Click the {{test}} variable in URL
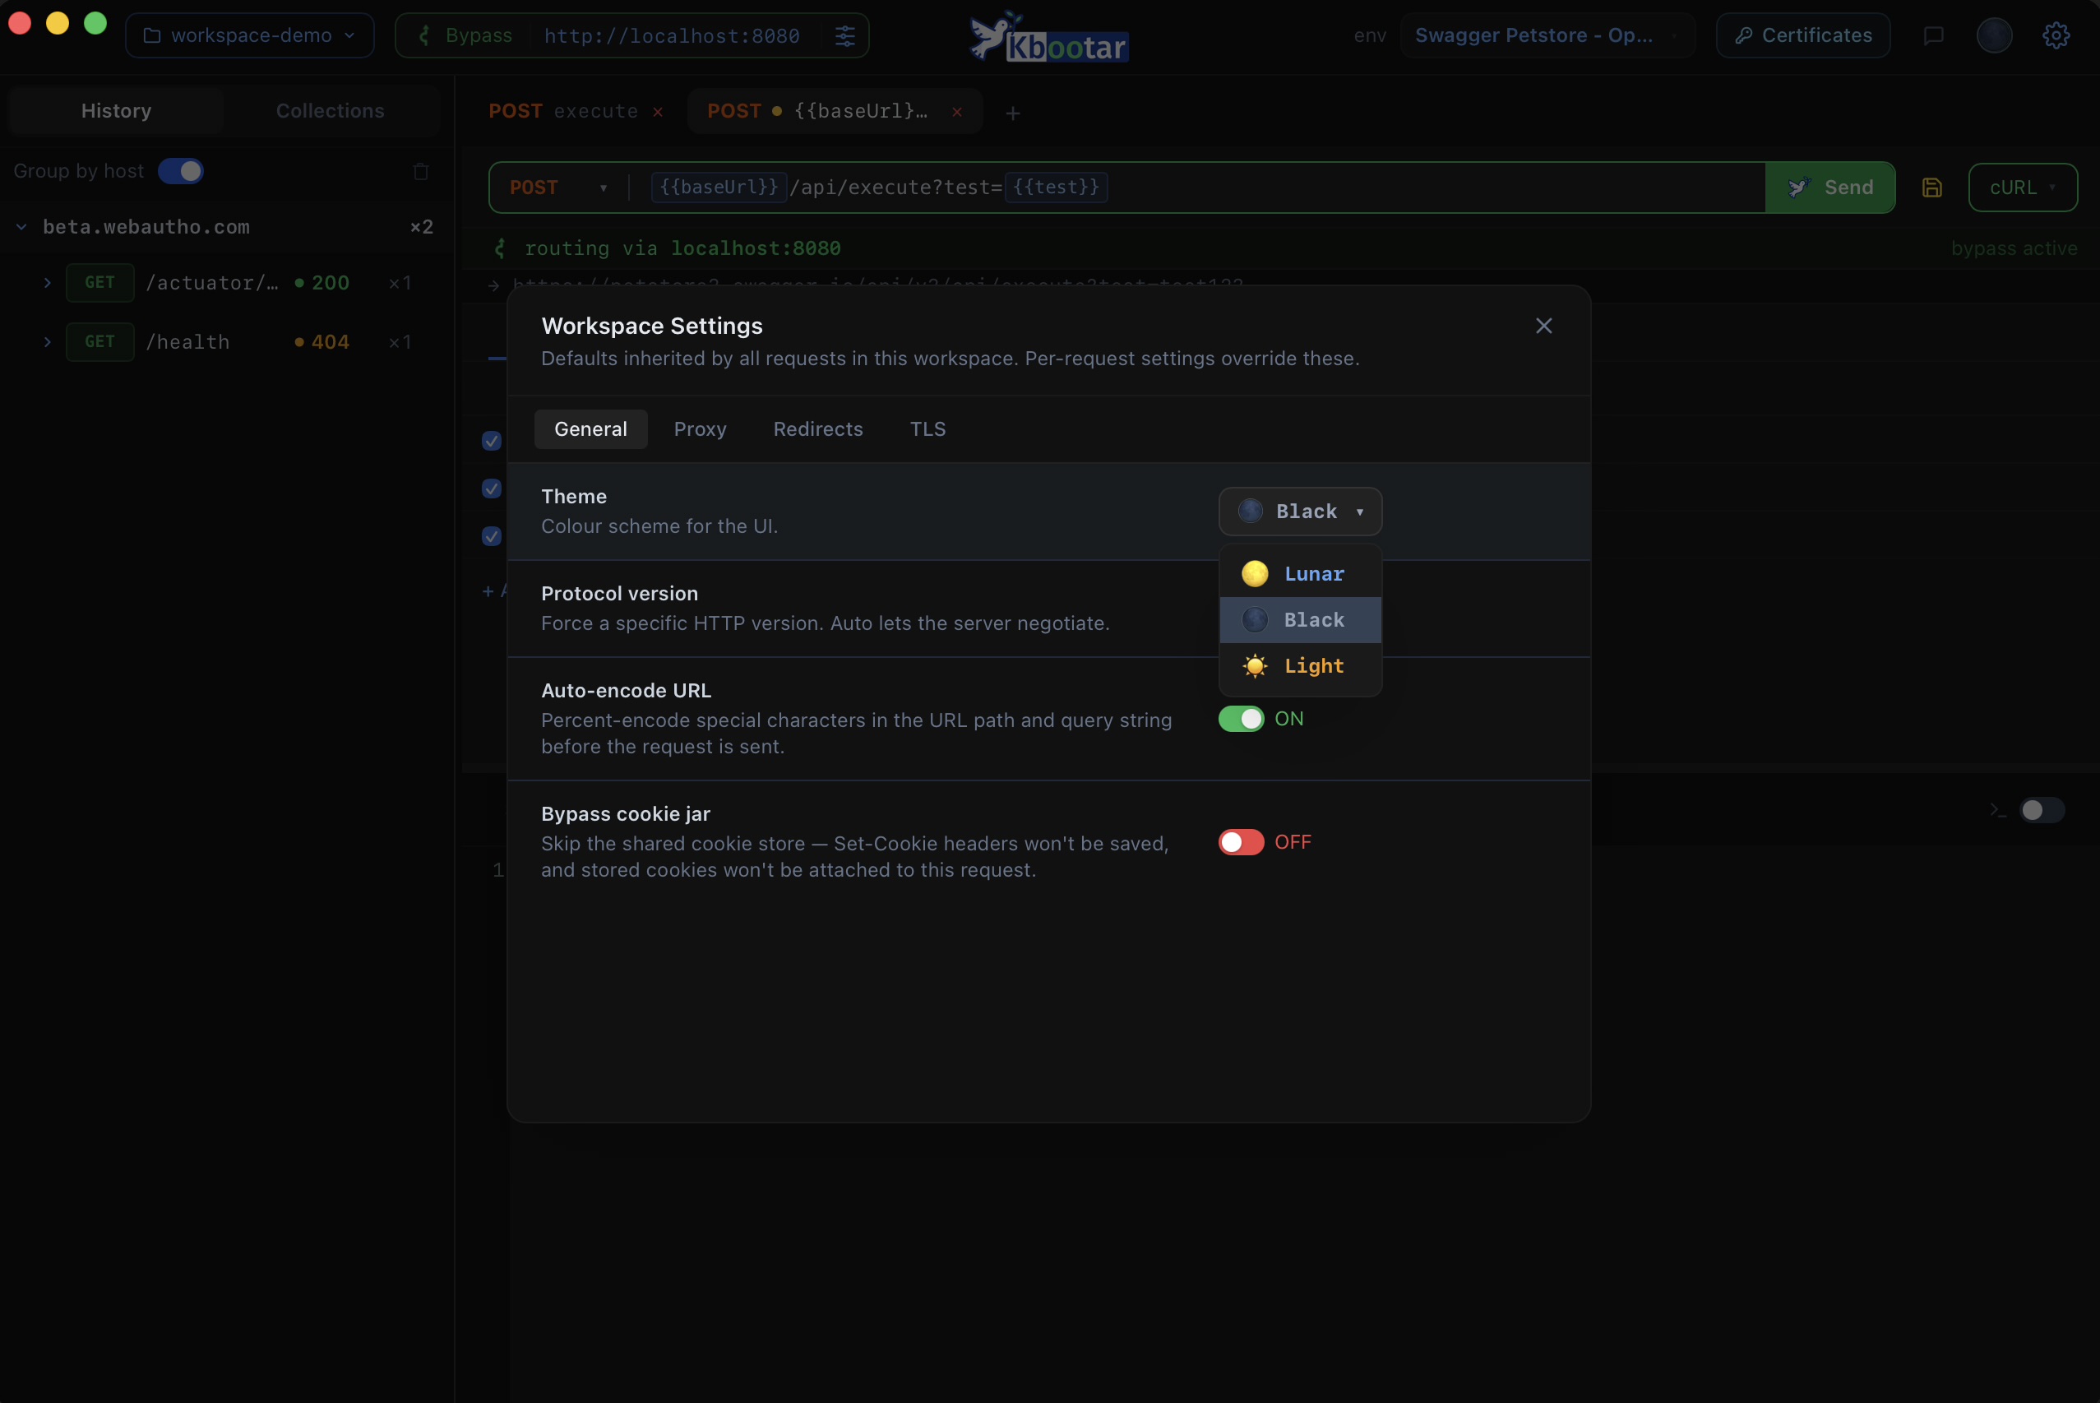 pos(1057,187)
